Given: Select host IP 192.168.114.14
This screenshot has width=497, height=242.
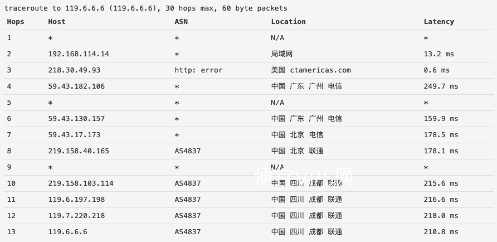Looking at the screenshot, I should 79,54.
